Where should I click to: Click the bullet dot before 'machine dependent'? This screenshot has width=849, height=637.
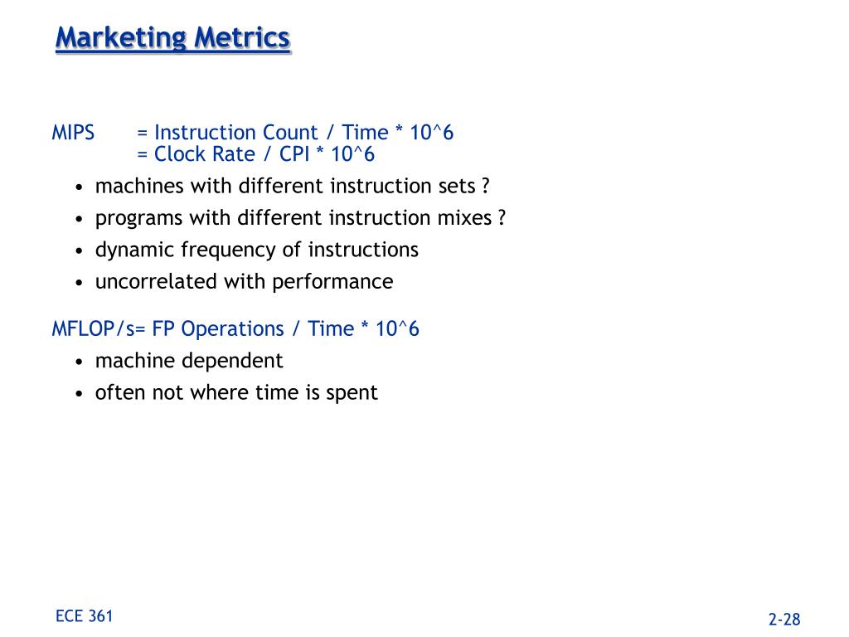tap(80, 362)
